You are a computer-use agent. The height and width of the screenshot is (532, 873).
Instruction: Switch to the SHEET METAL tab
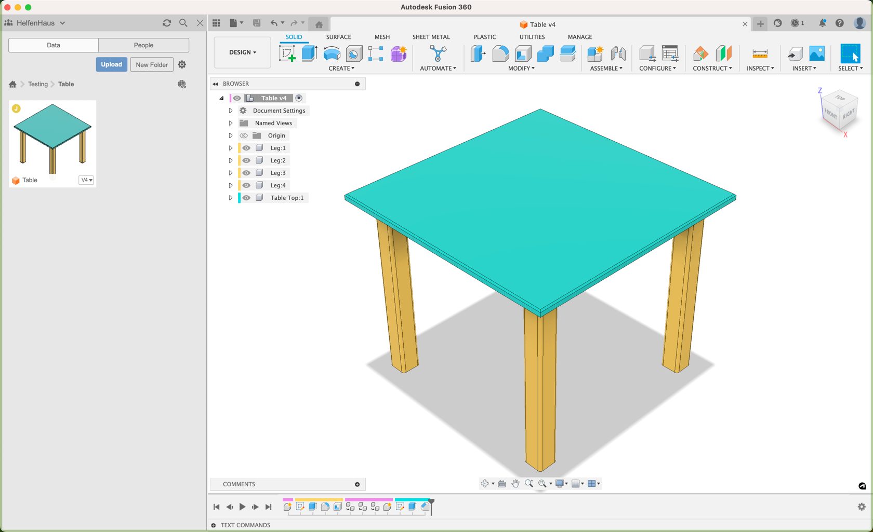431,37
